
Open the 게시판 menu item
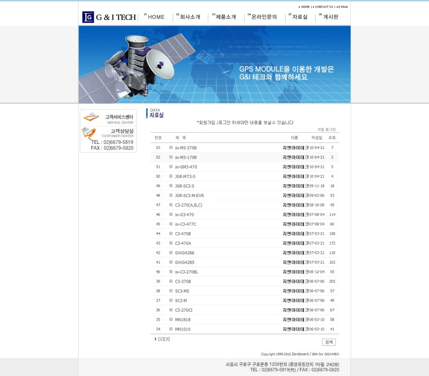pyautogui.click(x=330, y=17)
